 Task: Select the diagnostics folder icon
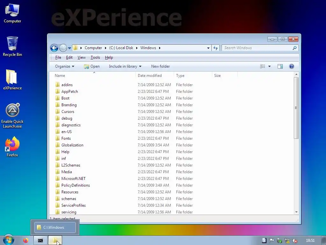[x=58, y=125]
